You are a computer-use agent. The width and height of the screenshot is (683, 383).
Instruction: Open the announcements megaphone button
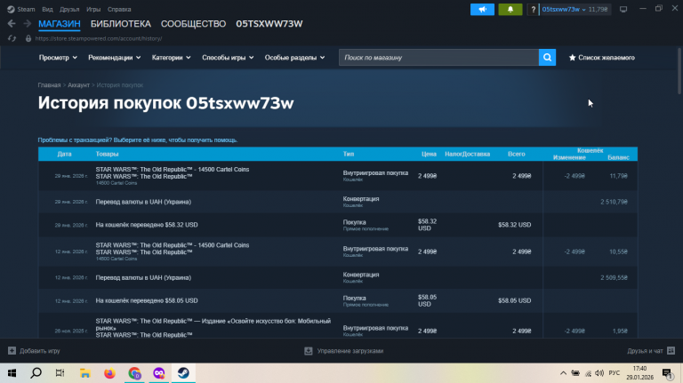point(482,9)
